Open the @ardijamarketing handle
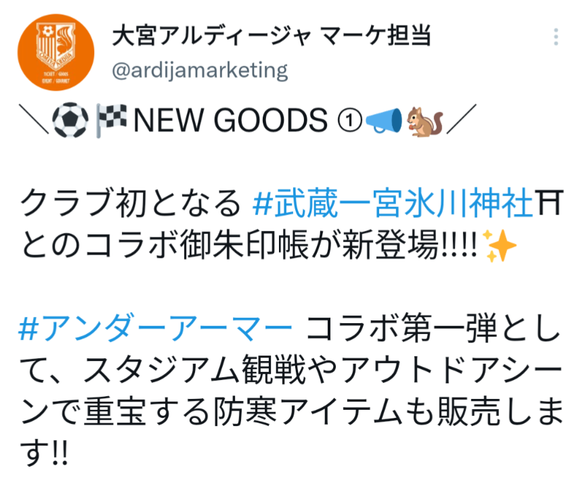The height and width of the screenshot is (491, 585). [200, 70]
